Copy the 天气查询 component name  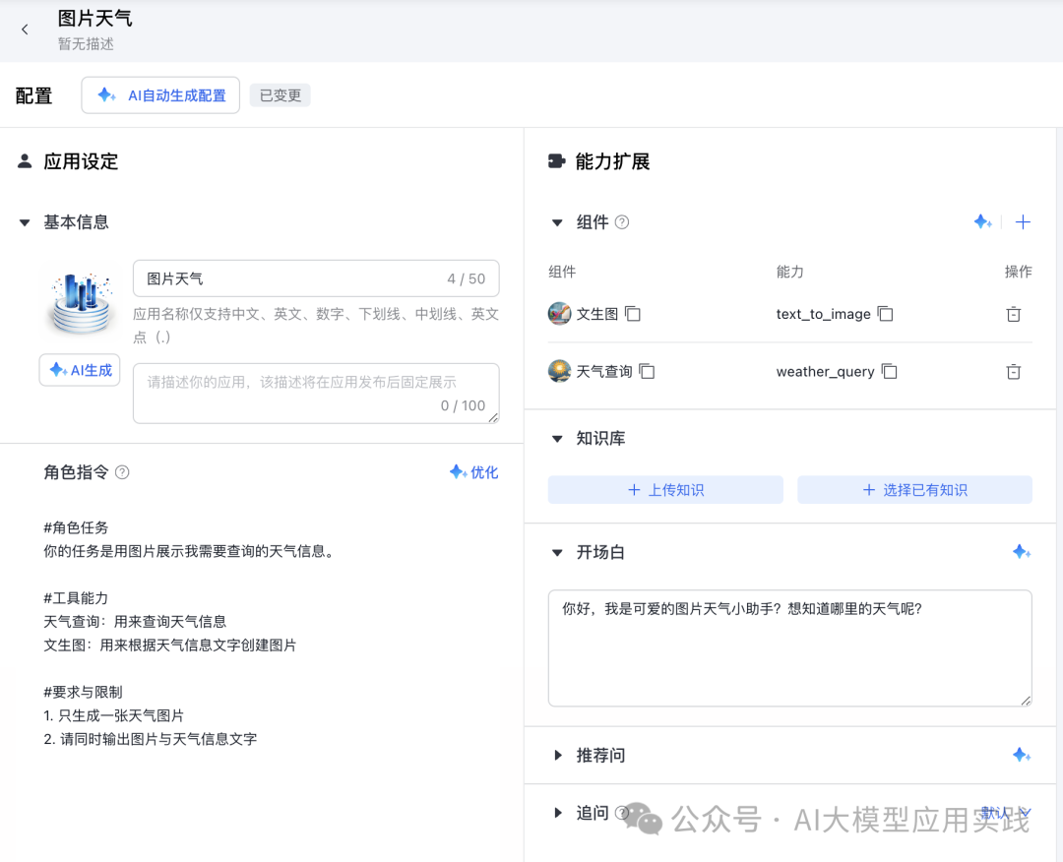click(x=647, y=371)
